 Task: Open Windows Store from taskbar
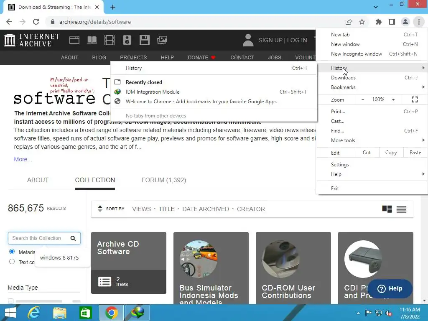85,313
